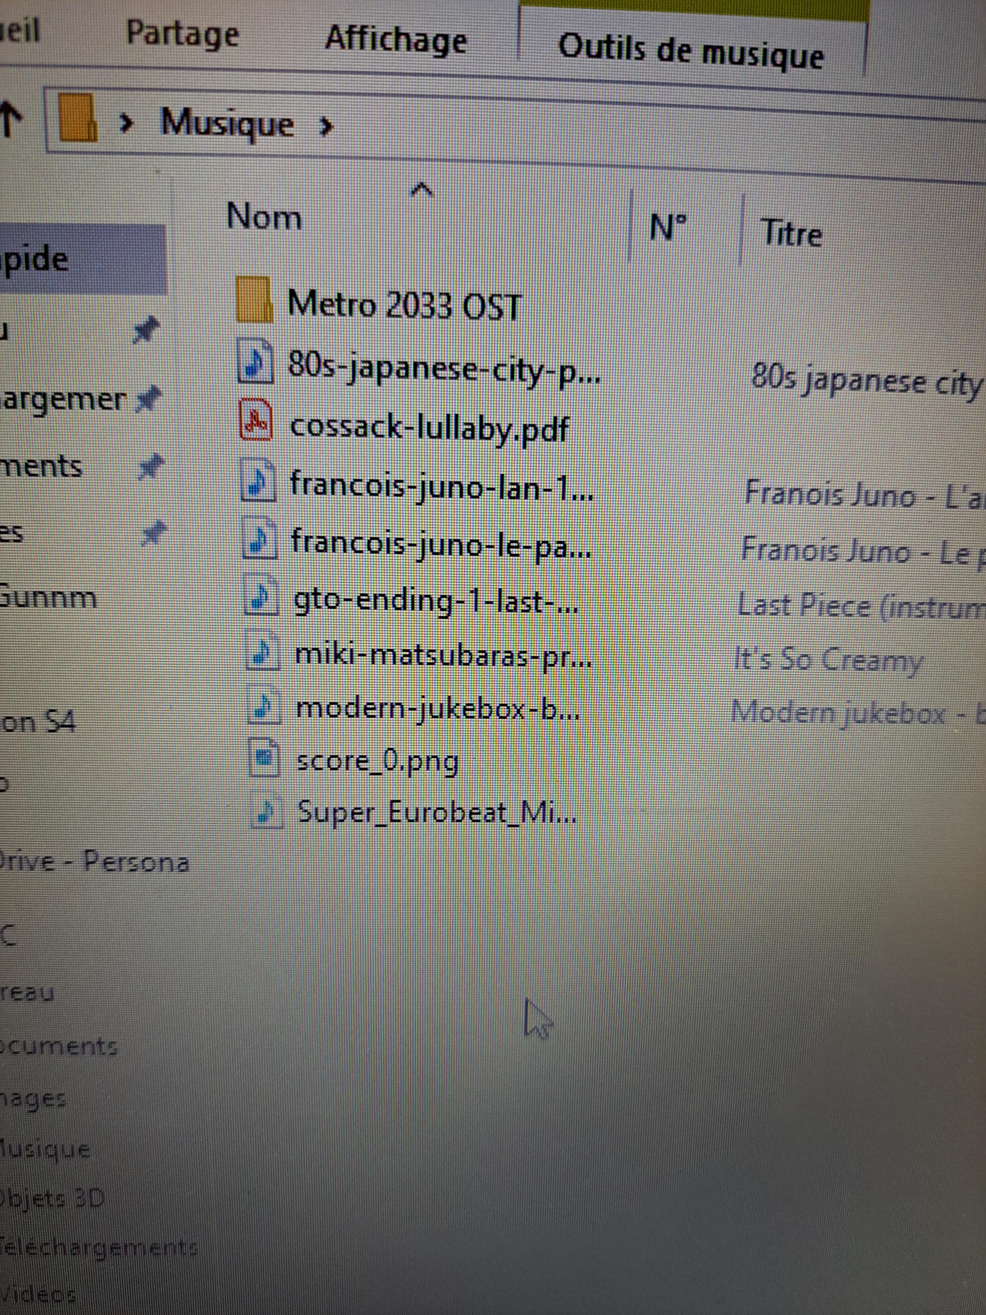Switch to Outils de musique tab
Screen dimensions: 986x1315
pos(691,51)
